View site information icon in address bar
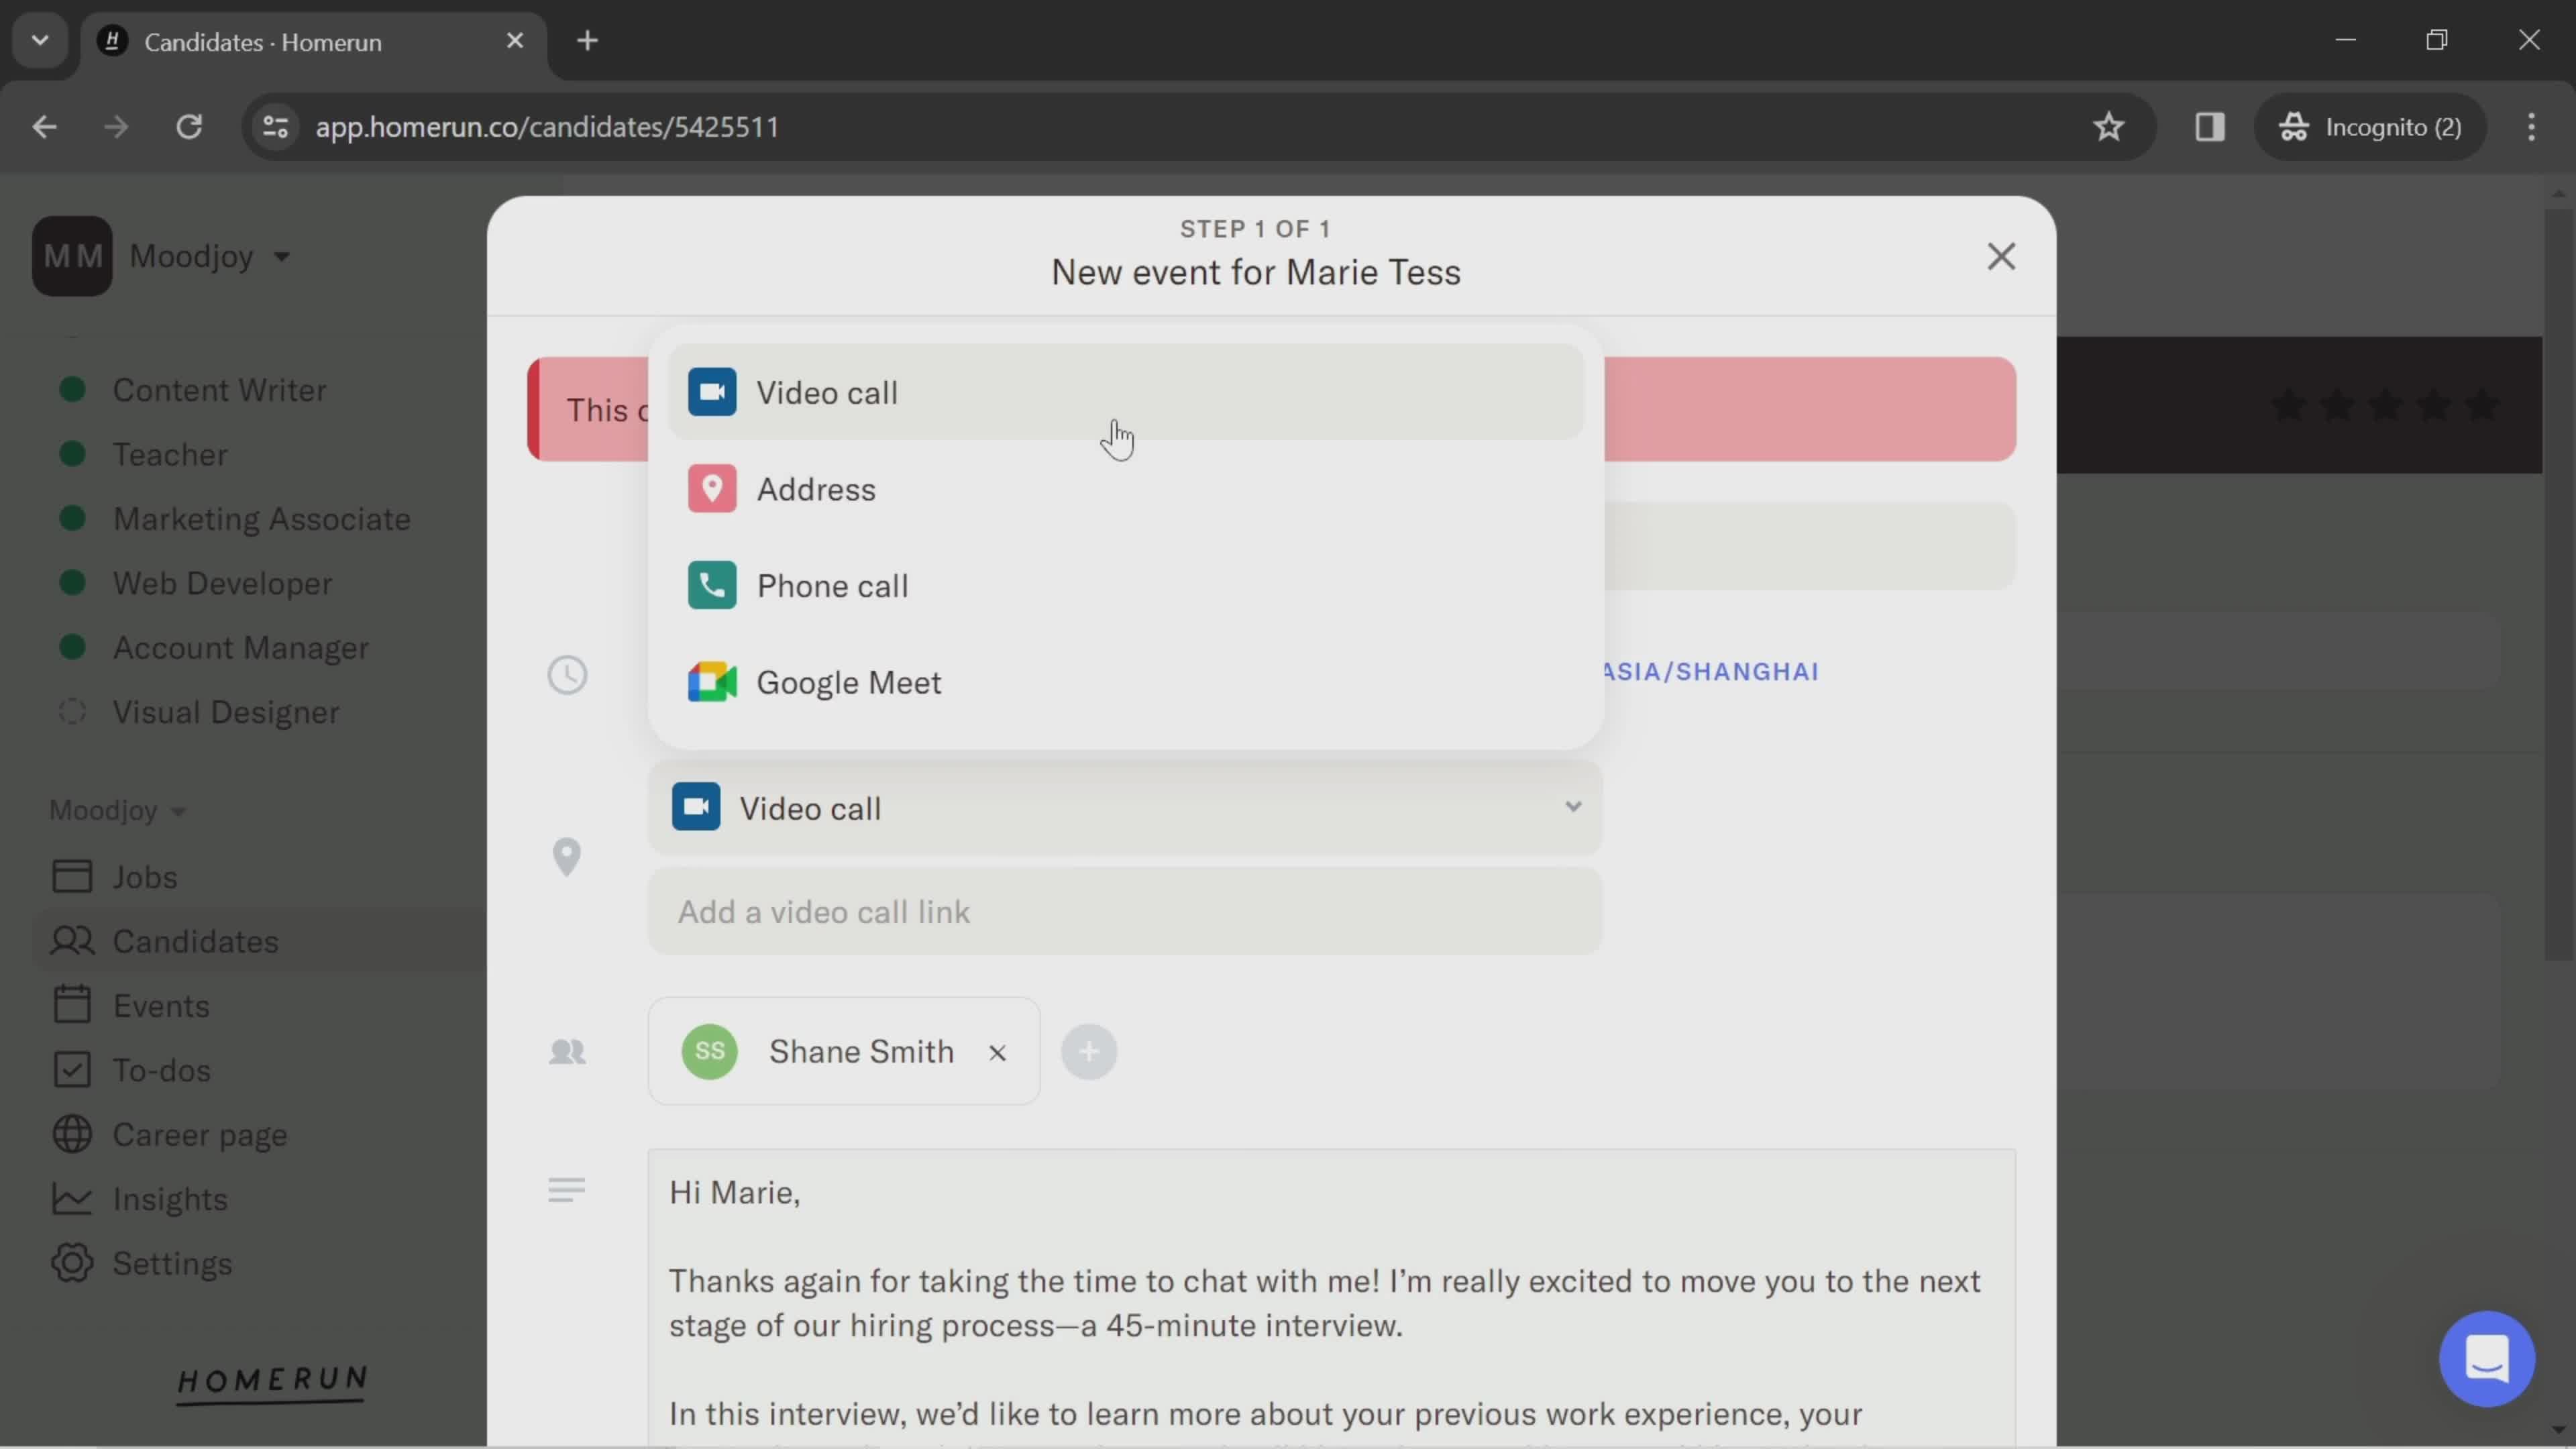2576x1449 pixels. click(275, 127)
